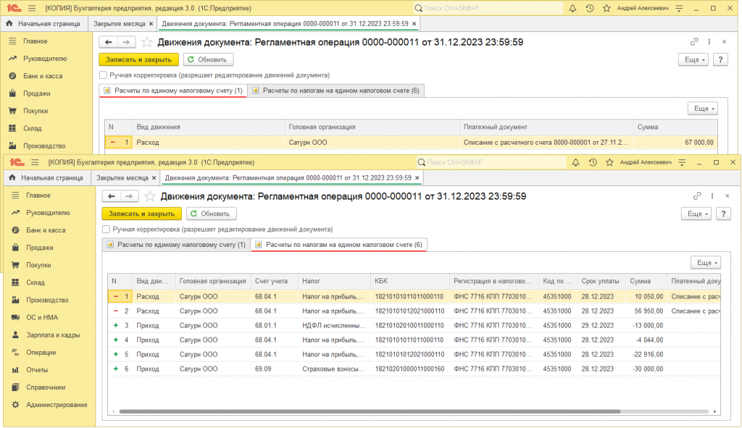
Task: Open Зарплата и кадры section
Action: [x=53, y=335]
